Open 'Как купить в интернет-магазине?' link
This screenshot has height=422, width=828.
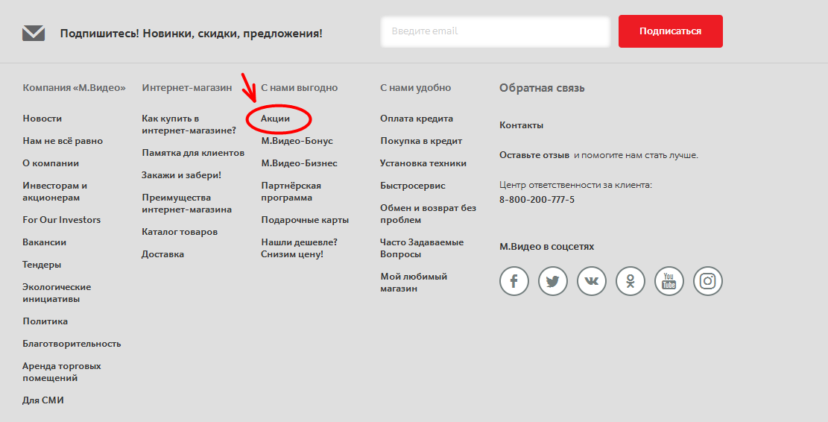click(189, 124)
